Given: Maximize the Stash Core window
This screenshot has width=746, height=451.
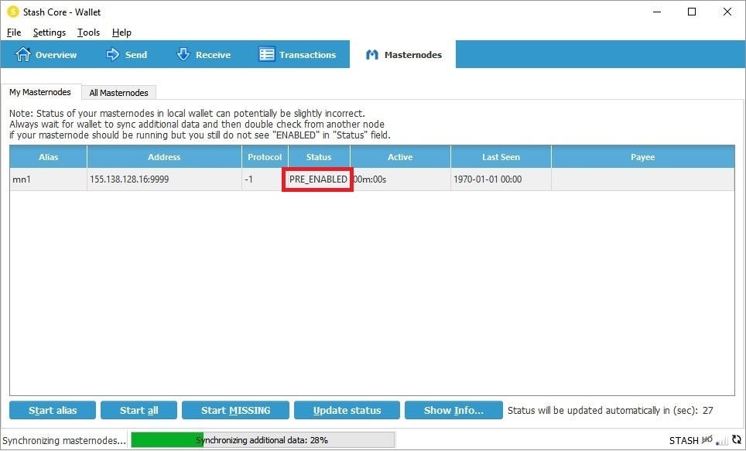Looking at the screenshot, I should (693, 12).
